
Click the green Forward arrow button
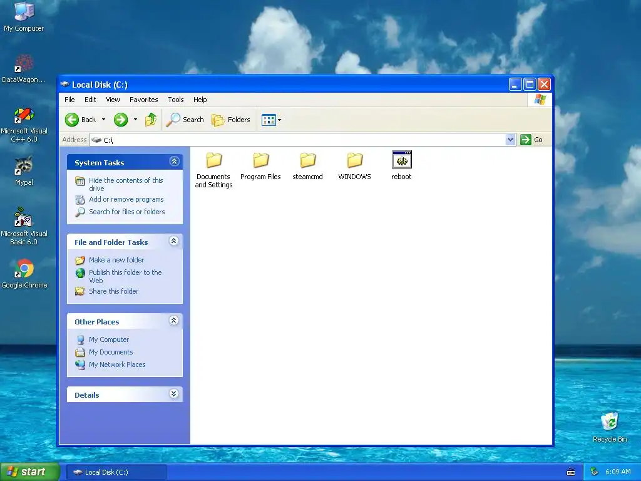tap(121, 120)
